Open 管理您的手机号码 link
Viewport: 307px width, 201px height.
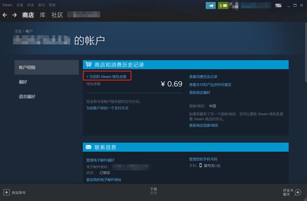click(203, 159)
